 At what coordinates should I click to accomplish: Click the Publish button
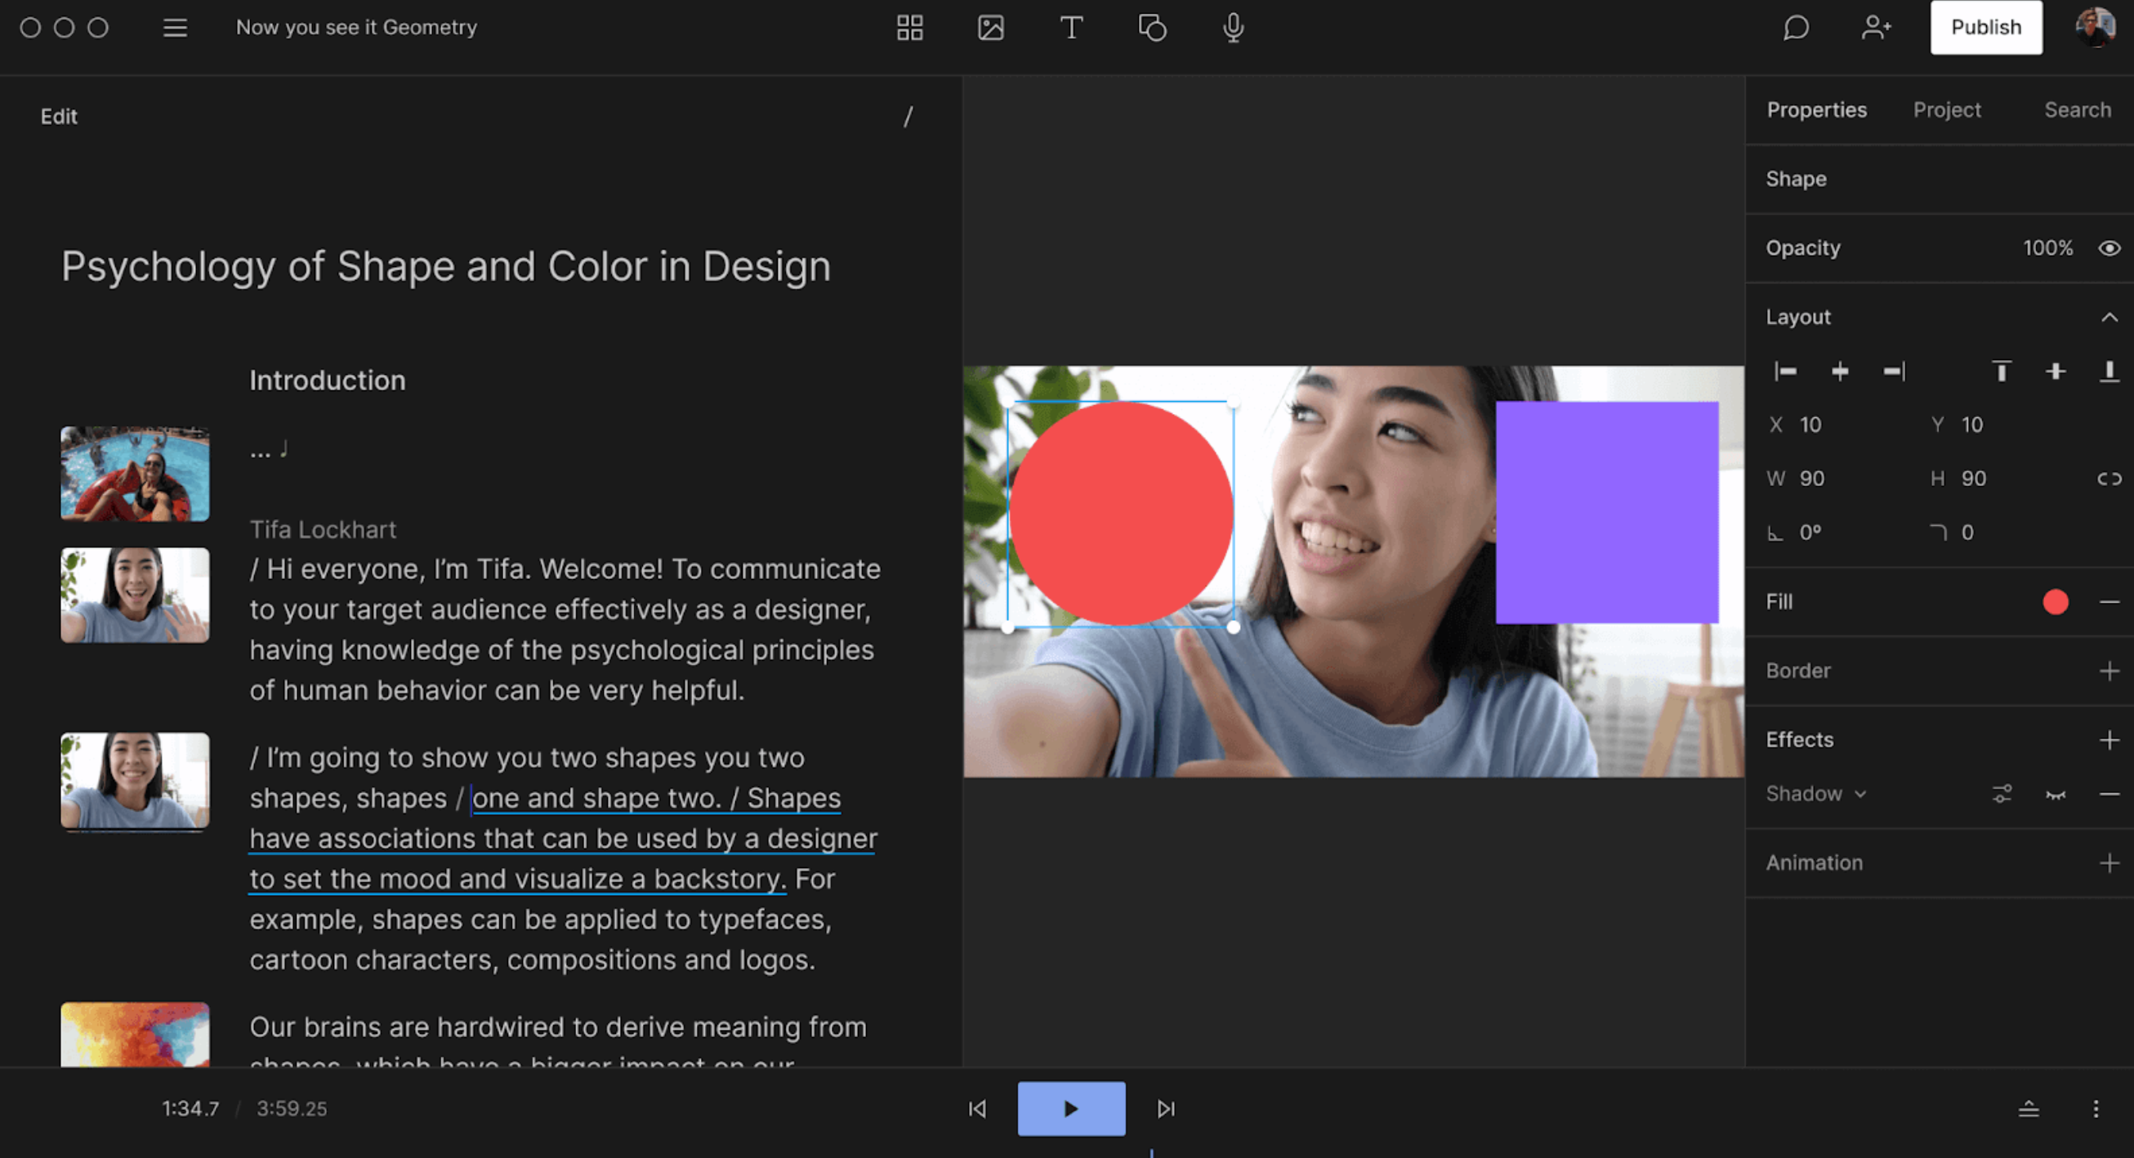(x=1985, y=27)
